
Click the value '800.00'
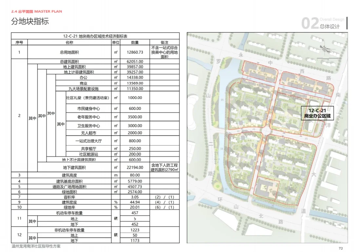pyautogui.click(x=135, y=141)
